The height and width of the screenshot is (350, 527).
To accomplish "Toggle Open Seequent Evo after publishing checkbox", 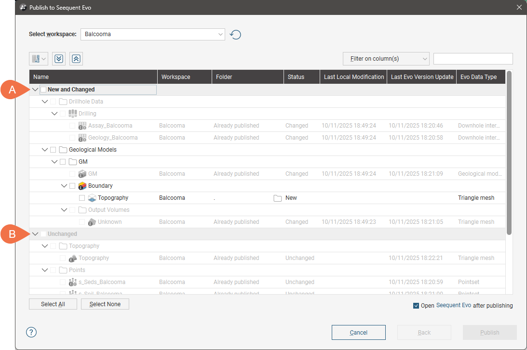I will (416, 306).
